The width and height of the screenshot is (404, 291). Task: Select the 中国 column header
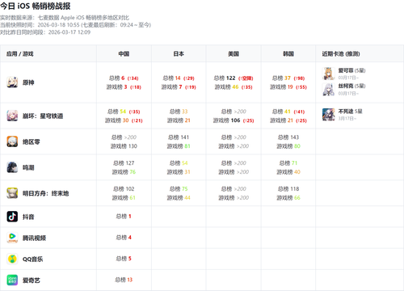(x=124, y=53)
